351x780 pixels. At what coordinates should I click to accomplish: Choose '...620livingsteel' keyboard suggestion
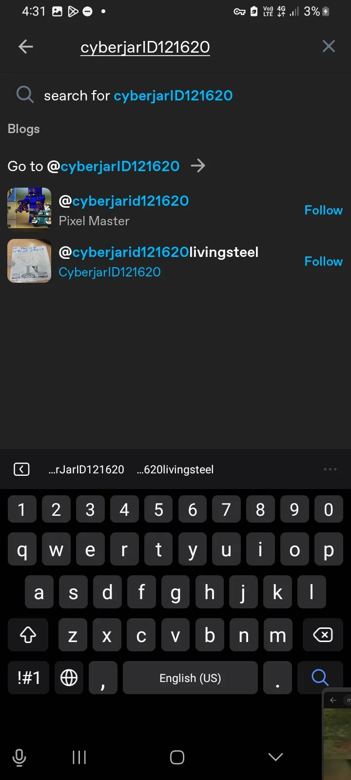[x=175, y=469]
